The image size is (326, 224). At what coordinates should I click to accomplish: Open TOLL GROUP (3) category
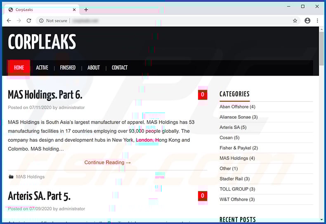[x=237, y=189]
